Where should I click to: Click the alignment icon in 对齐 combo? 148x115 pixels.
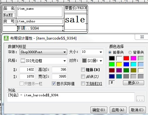click(x=84, y=61)
